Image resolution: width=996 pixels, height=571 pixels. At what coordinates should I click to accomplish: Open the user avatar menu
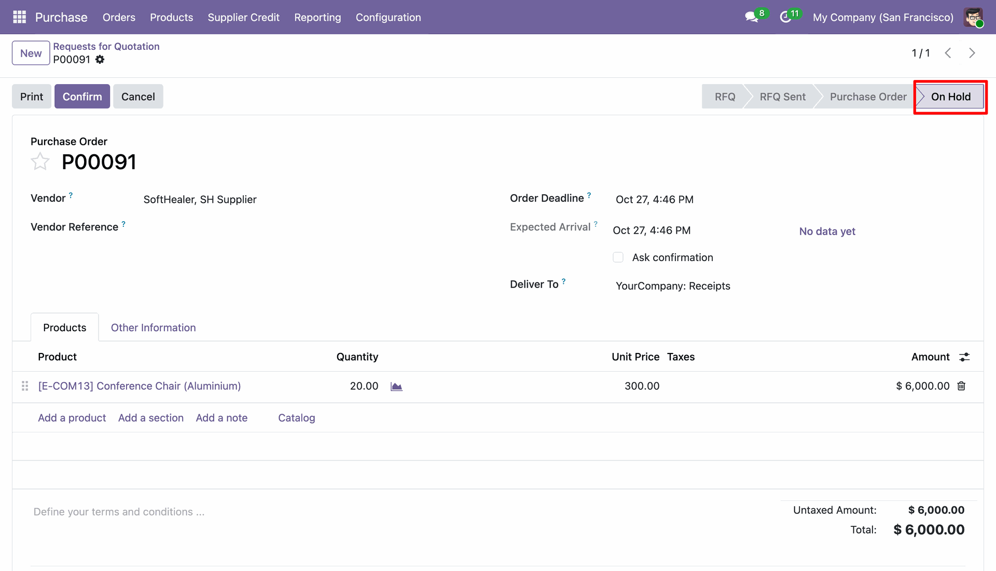974,17
